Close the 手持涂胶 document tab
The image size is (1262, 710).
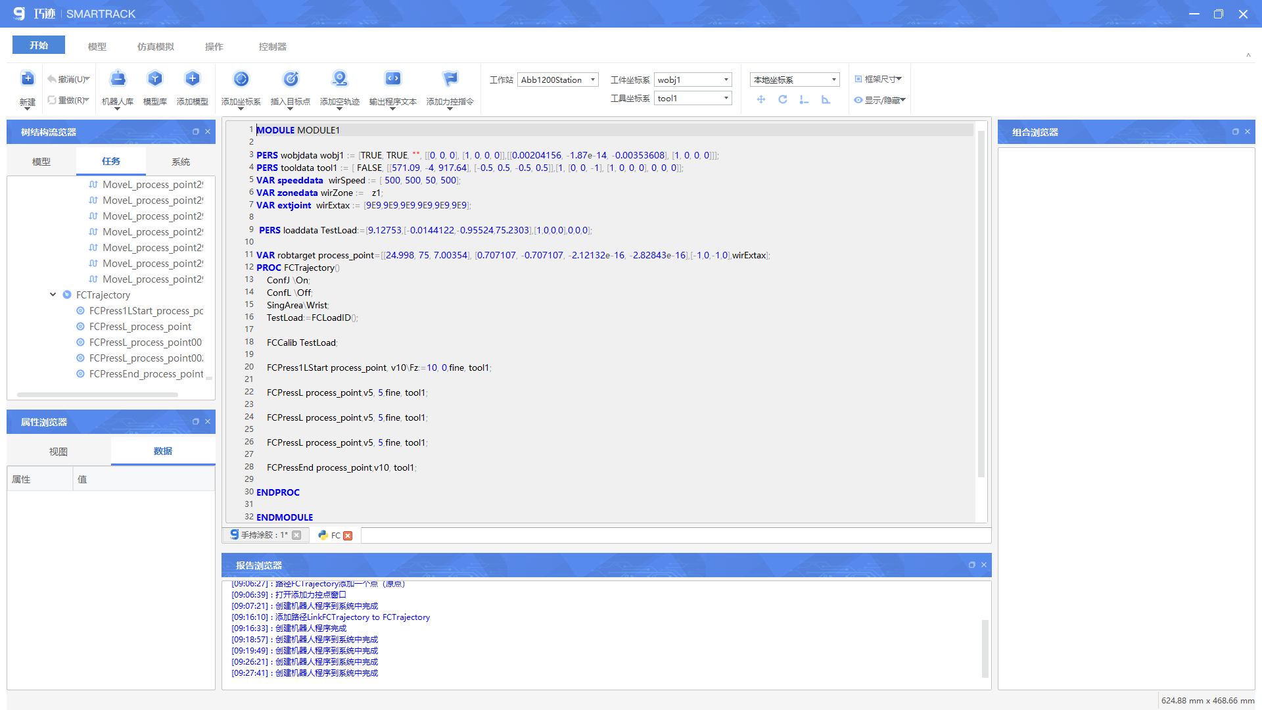[296, 535]
